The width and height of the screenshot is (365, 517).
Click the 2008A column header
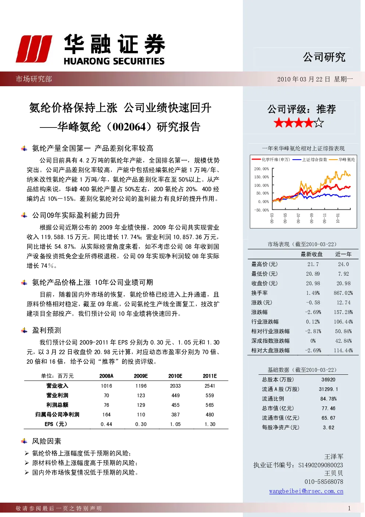(x=106, y=376)
